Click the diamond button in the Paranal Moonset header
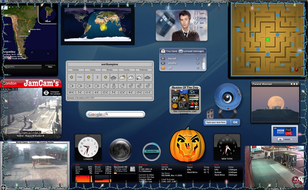This screenshot has width=308, height=190. pos(294,84)
